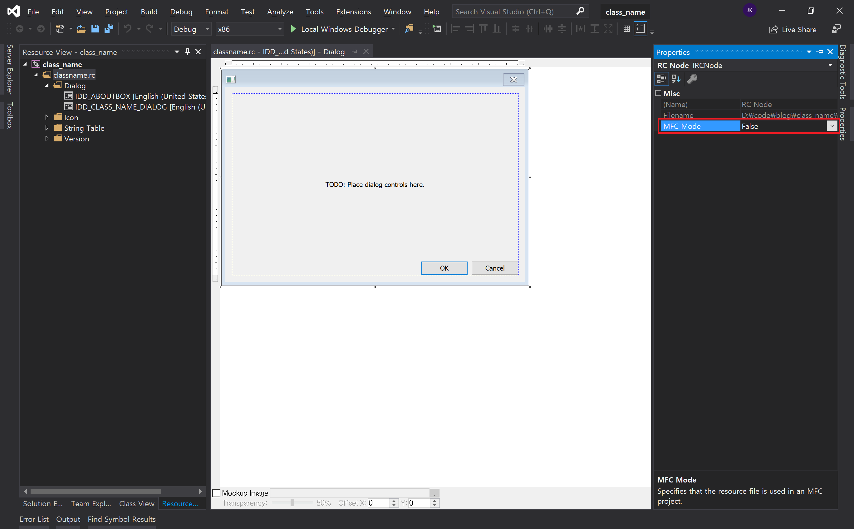
Task: Adjust the mockup Transparency slider
Action: pyautogui.click(x=292, y=503)
